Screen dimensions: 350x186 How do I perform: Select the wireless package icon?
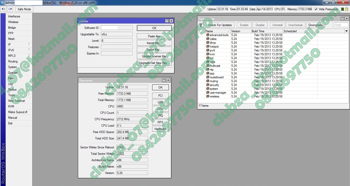[x=208, y=96]
